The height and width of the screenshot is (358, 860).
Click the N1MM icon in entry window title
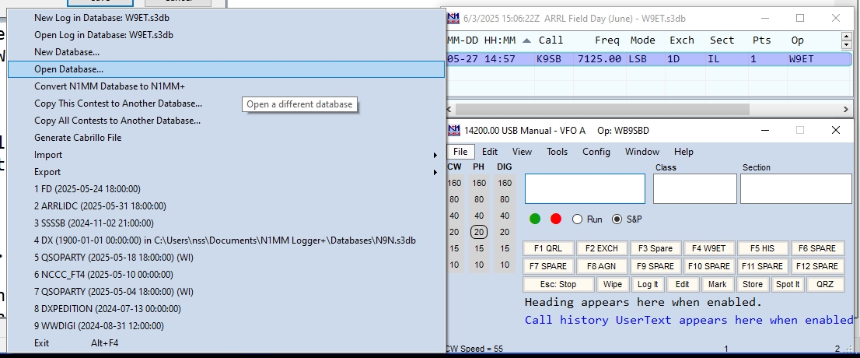tap(453, 130)
